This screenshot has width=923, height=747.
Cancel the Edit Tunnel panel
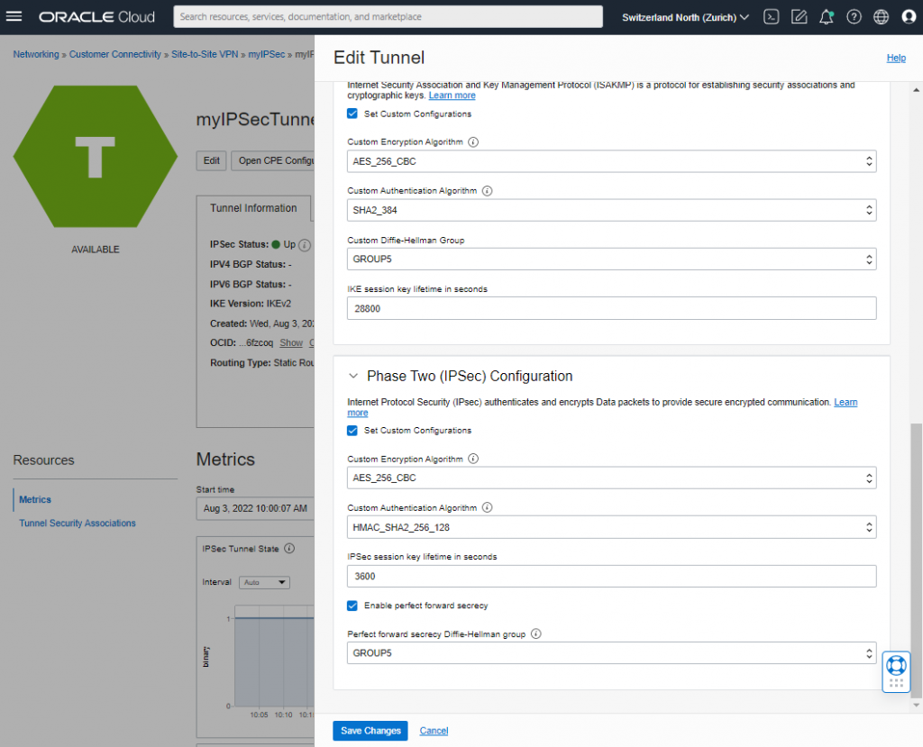click(x=434, y=731)
